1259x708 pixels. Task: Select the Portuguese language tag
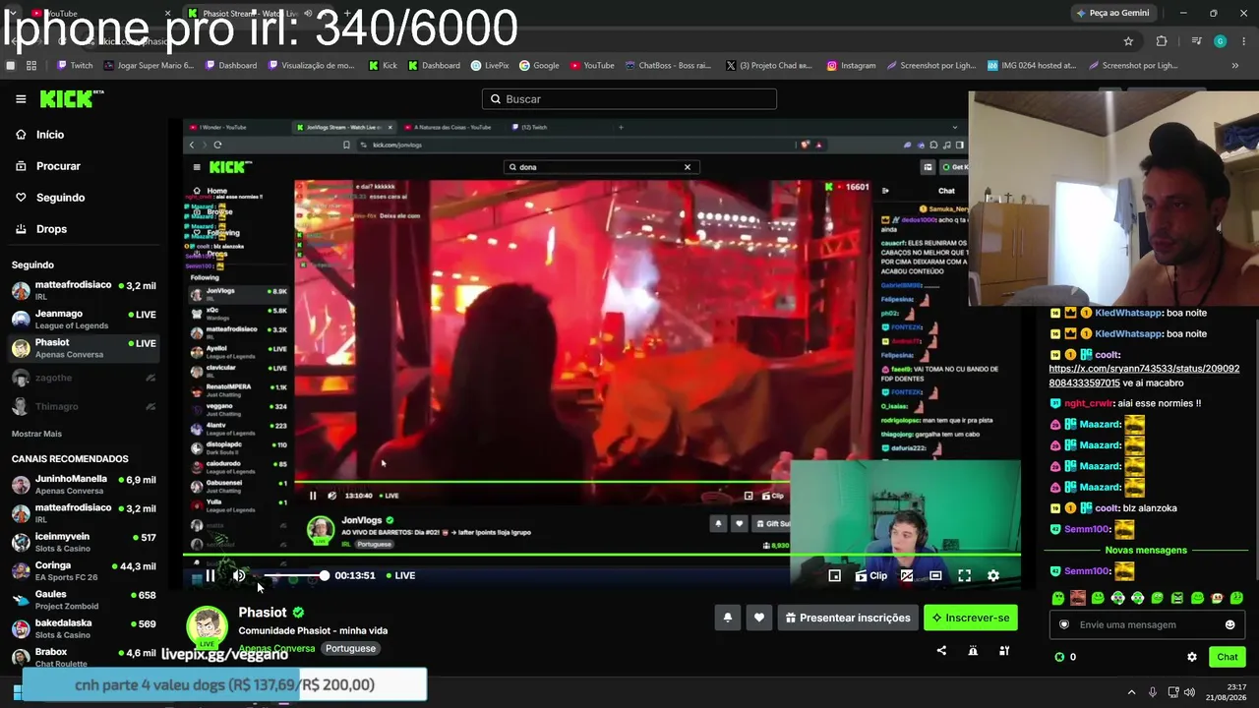coord(350,648)
